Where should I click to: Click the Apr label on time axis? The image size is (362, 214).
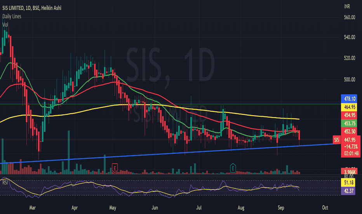coord(75,207)
